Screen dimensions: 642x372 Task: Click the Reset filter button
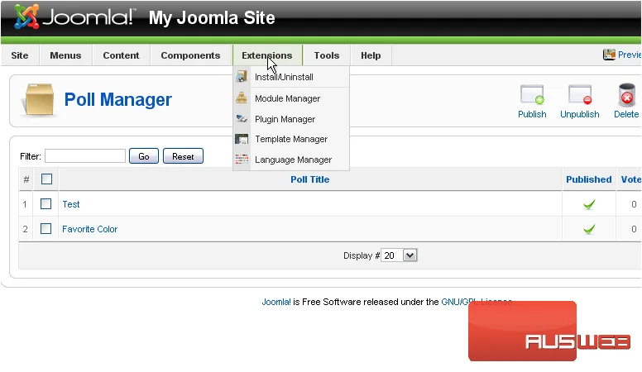183,156
